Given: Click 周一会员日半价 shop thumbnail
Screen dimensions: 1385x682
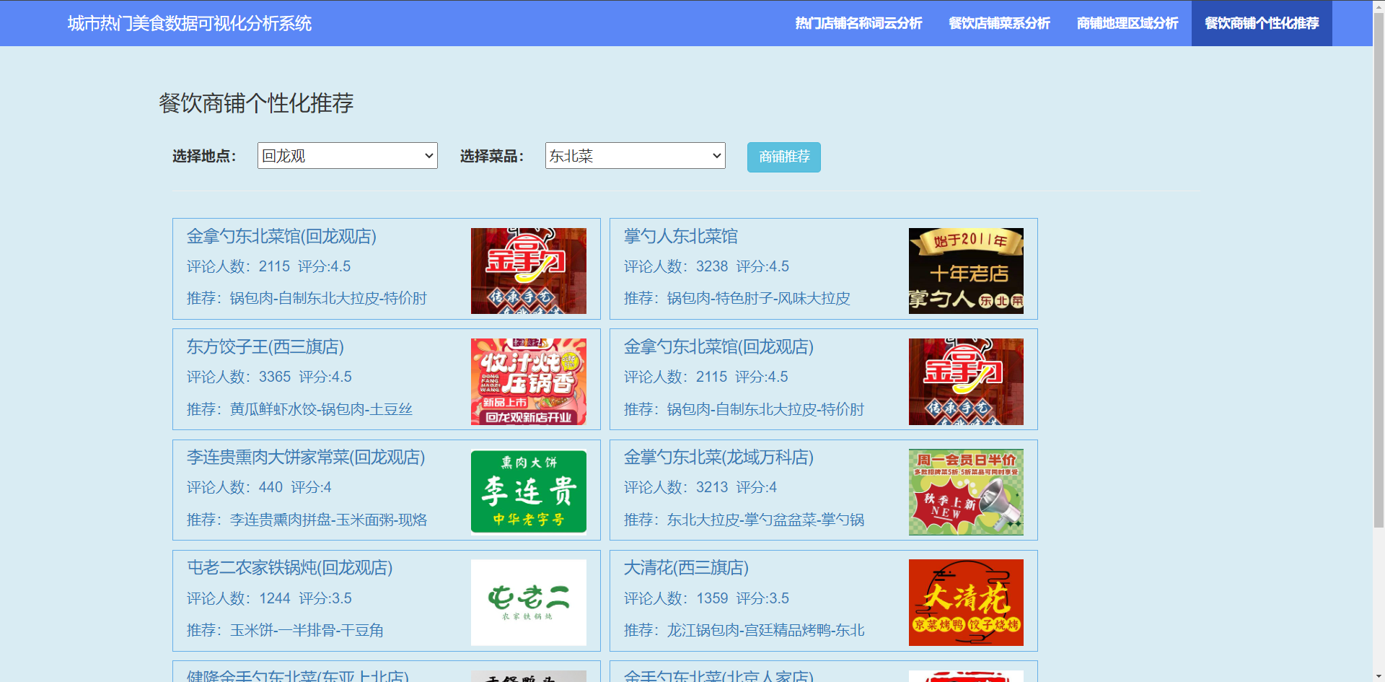Looking at the screenshot, I should click(966, 492).
